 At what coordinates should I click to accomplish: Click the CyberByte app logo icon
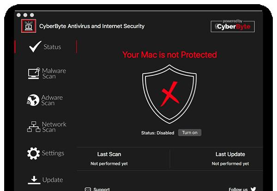coord(28,26)
